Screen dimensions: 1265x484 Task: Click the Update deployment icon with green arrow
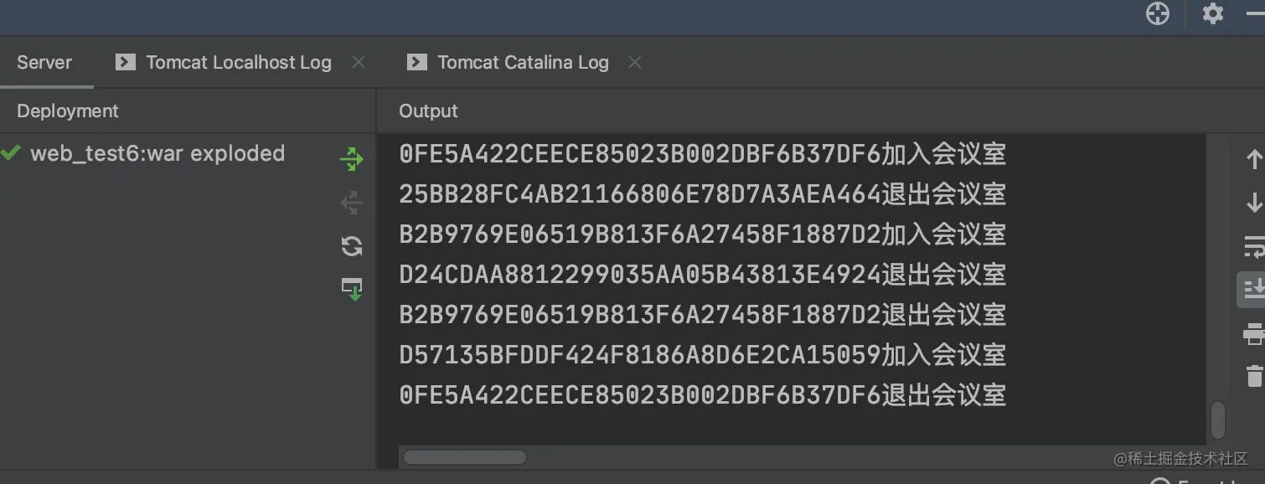[352, 289]
